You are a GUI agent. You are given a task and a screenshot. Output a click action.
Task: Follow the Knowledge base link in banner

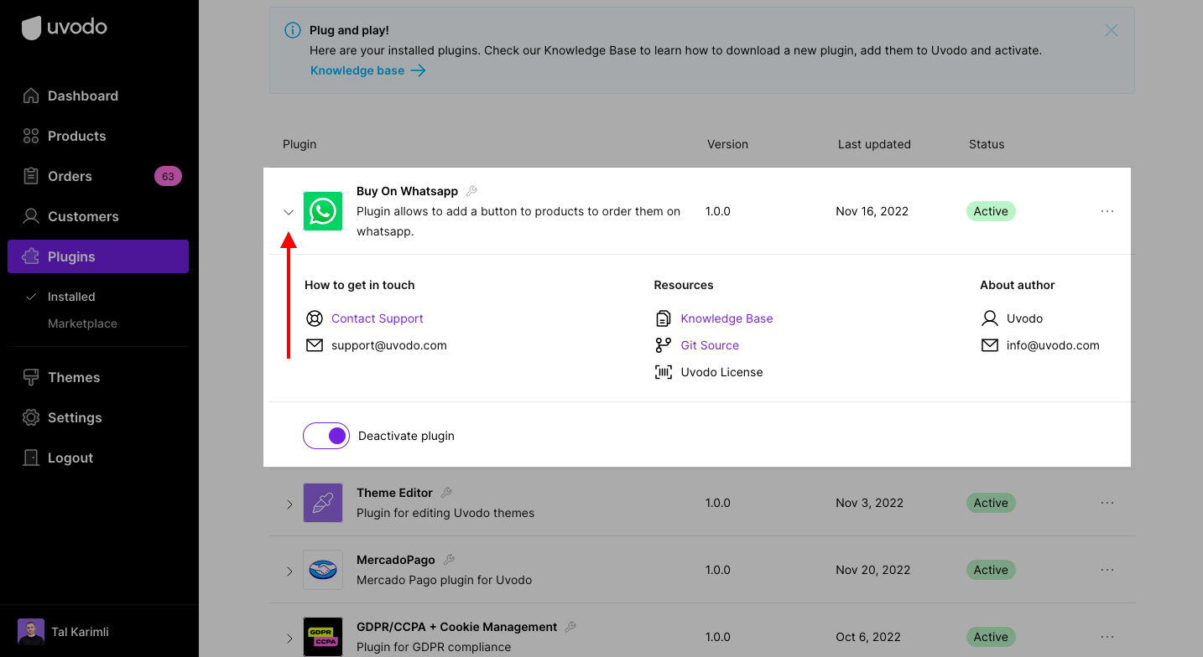367,70
